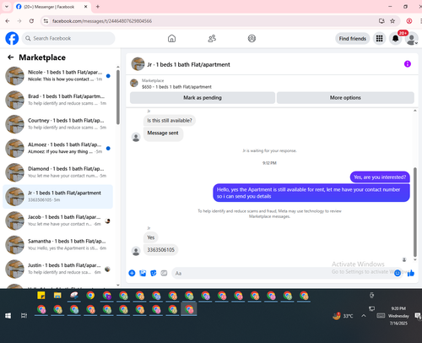Open the taskbar clock and date
The width and height of the screenshot is (422, 343).
tap(398, 316)
